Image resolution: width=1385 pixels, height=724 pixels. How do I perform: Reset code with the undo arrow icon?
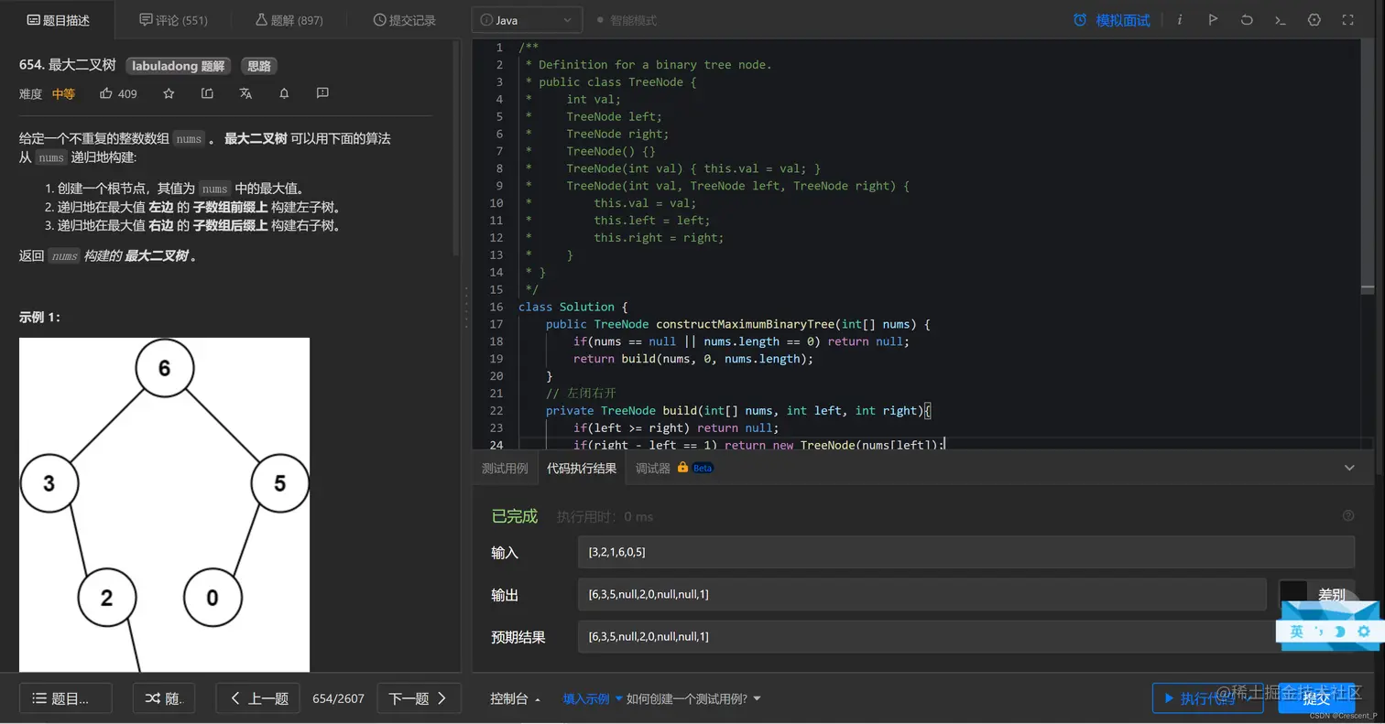(x=1247, y=19)
